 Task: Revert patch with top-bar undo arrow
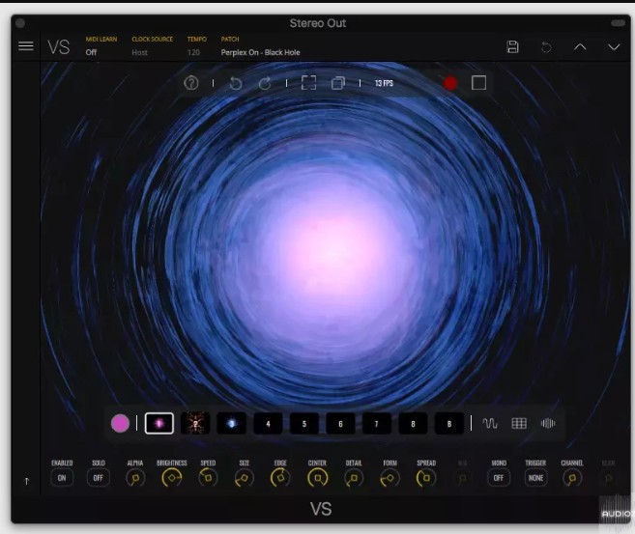(x=546, y=47)
